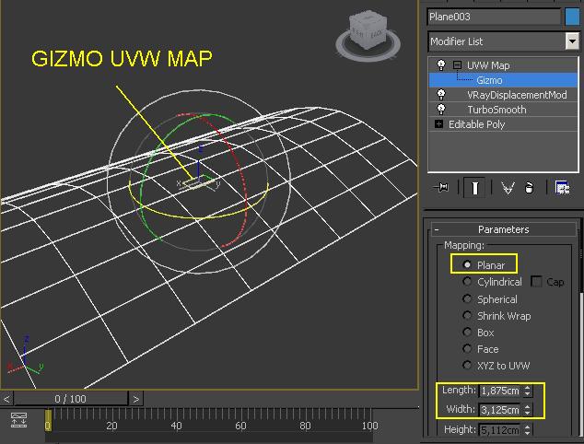Click the 0 / 100 time slider
The image size is (584, 444).
pyautogui.click(x=71, y=399)
